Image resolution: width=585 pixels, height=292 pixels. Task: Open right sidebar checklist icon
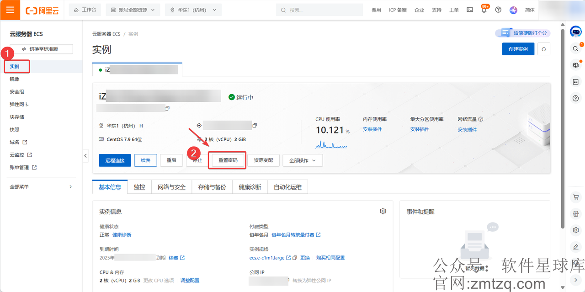point(576,82)
